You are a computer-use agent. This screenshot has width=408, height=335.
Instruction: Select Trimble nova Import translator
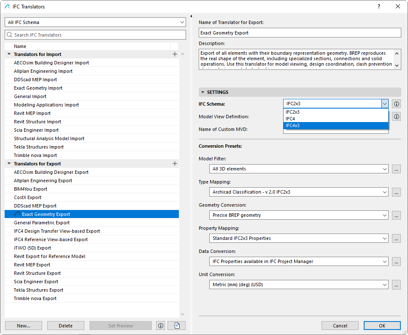pos(92,155)
